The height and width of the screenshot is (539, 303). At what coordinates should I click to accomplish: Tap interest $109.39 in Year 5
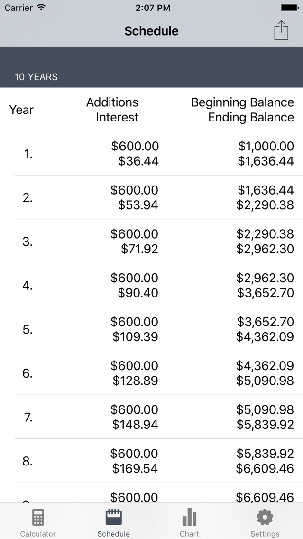pyautogui.click(x=135, y=337)
